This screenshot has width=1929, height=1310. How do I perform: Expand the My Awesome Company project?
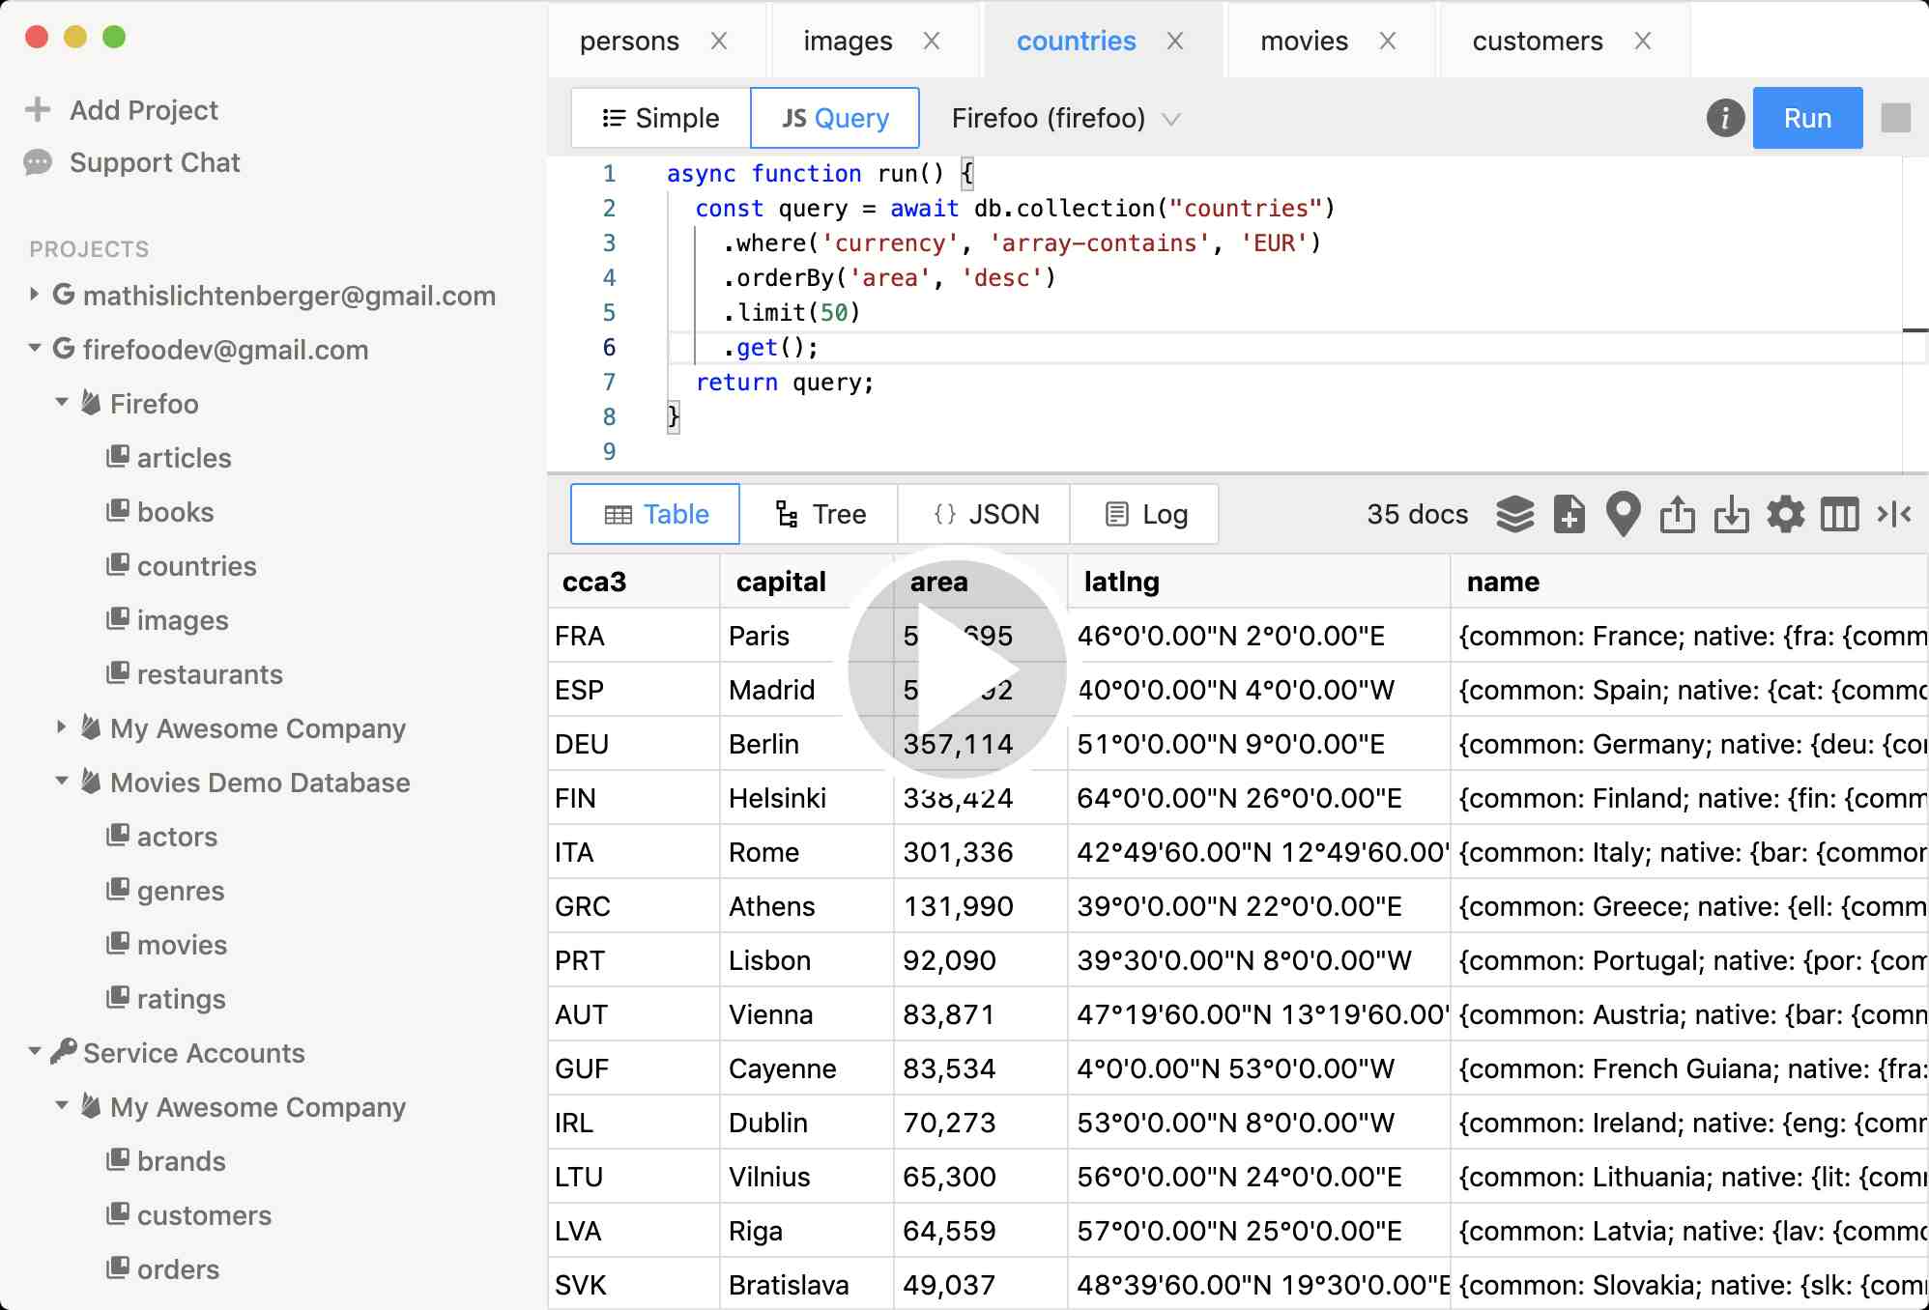point(62,727)
